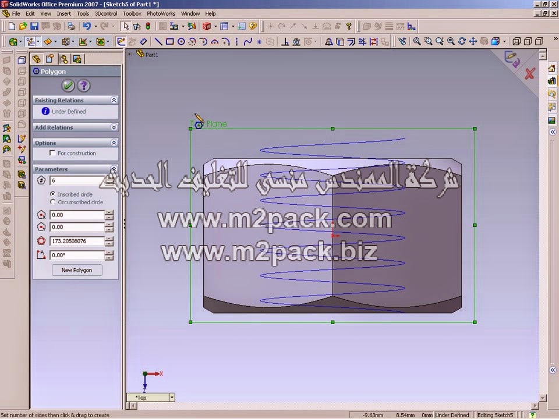Open the PhotoWorks menu

pos(161,13)
